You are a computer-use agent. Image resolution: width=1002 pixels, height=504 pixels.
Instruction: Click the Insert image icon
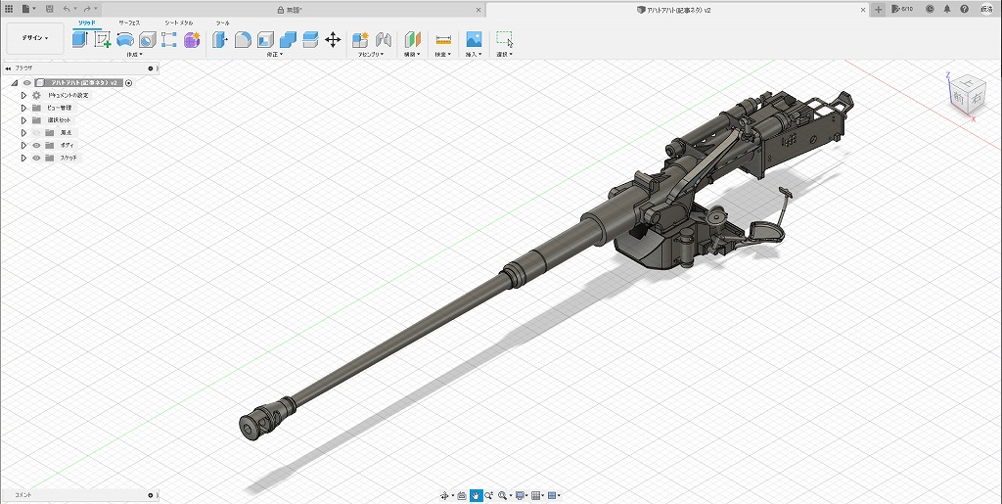point(474,39)
